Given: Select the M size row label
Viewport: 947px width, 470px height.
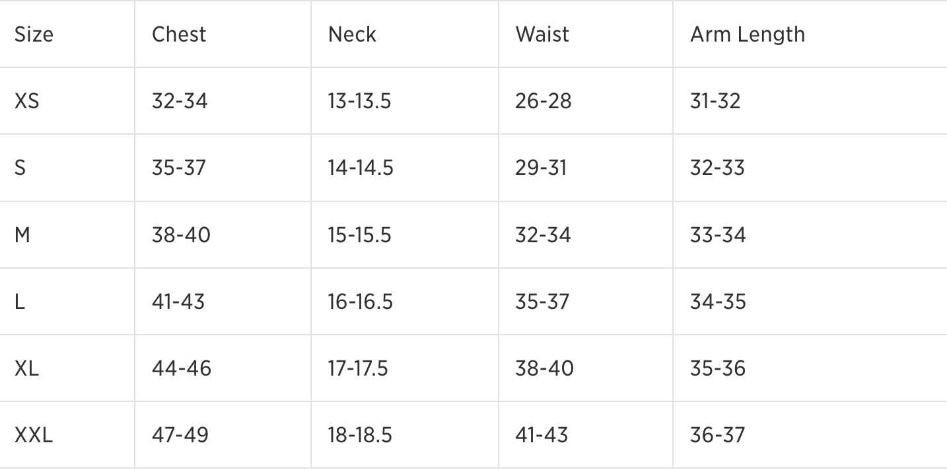Looking at the screenshot, I should pos(22,235).
